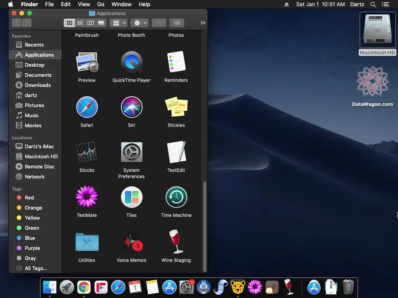Open the Trash in the Dock

tap(348, 287)
